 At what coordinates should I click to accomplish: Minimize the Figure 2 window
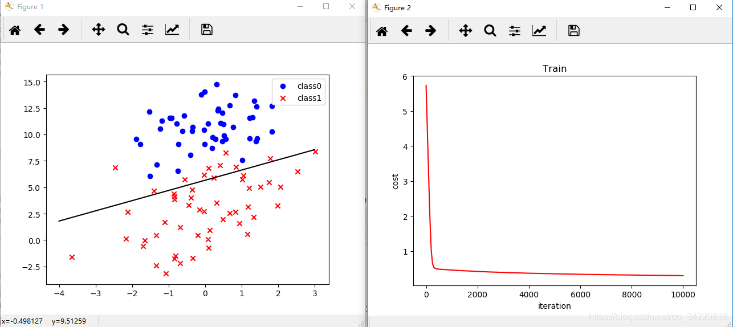point(667,7)
